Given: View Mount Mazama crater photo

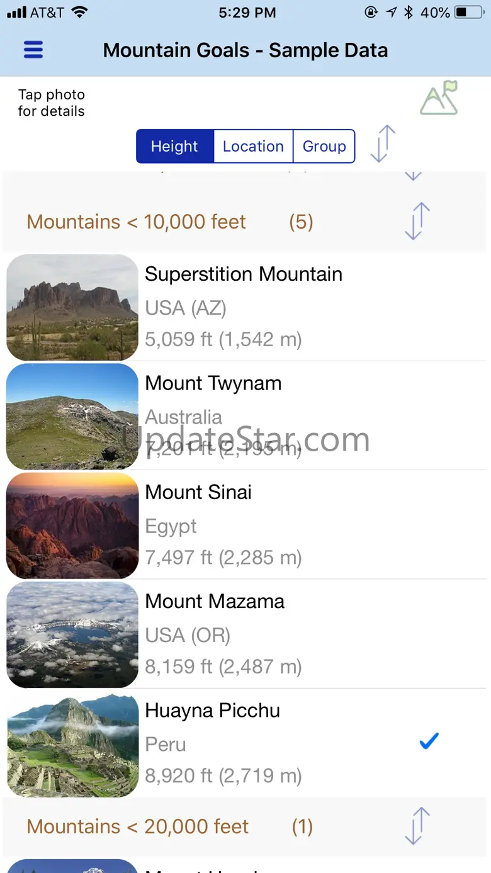Looking at the screenshot, I should (x=72, y=634).
